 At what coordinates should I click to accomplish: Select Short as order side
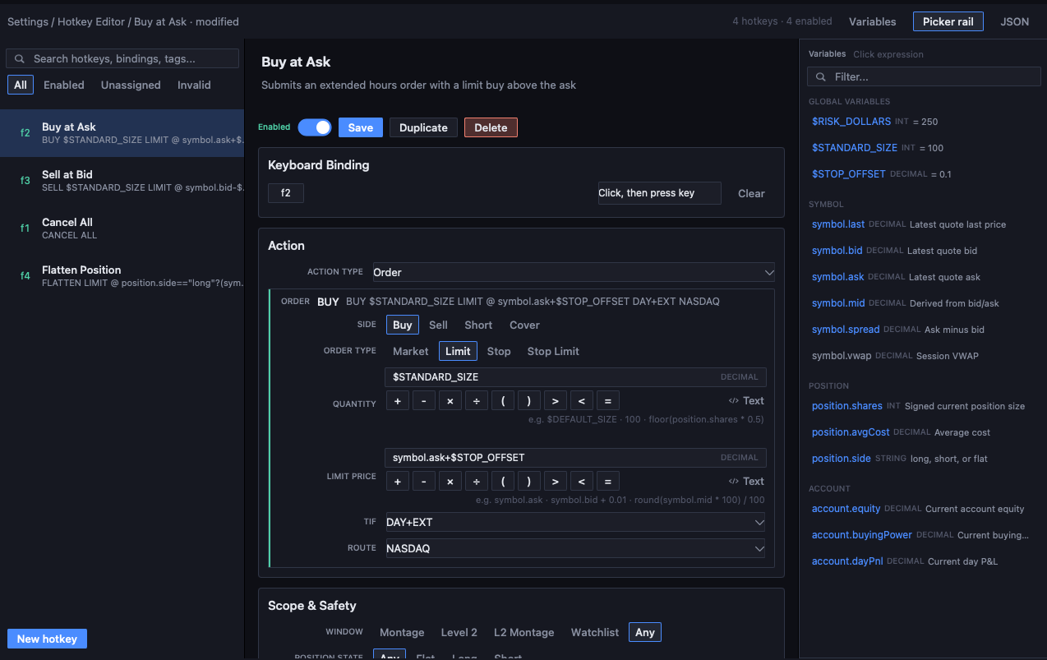pos(478,325)
